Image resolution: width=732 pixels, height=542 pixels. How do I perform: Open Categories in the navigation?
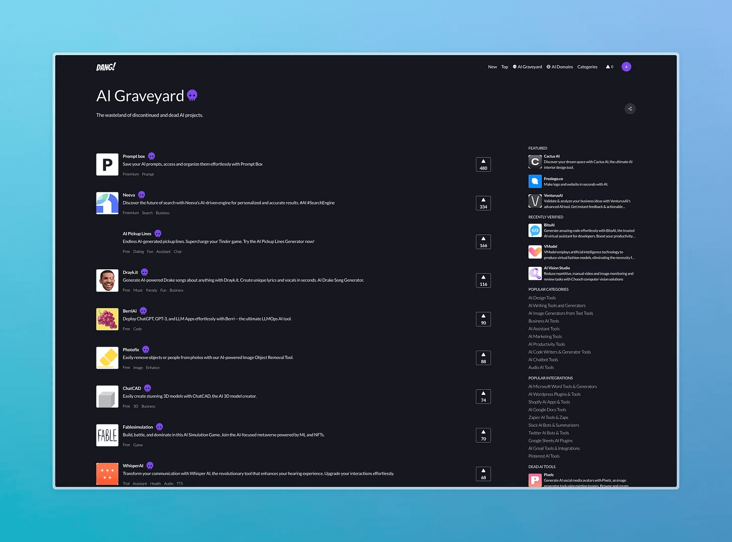click(x=587, y=67)
